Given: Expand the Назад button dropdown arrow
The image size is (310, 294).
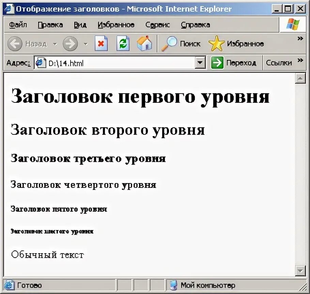Looking at the screenshot, I should 56,44.
